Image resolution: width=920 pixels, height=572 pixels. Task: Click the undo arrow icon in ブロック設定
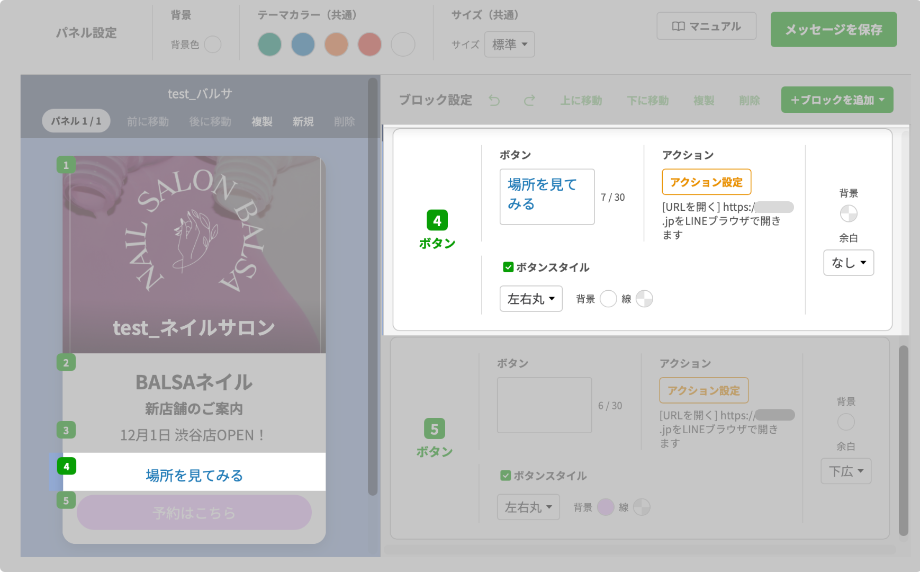point(495,101)
